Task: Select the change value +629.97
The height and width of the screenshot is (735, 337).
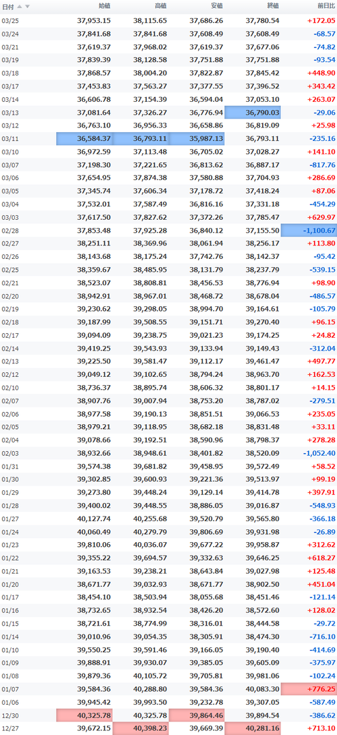Action: point(321,218)
